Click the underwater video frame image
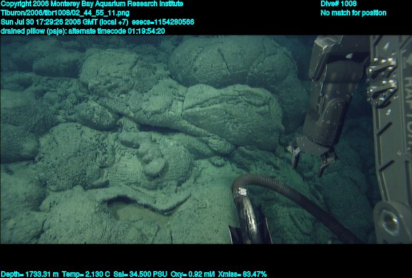Image resolution: width=412 pixels, height=278 pixels. [x=206, y=140]
